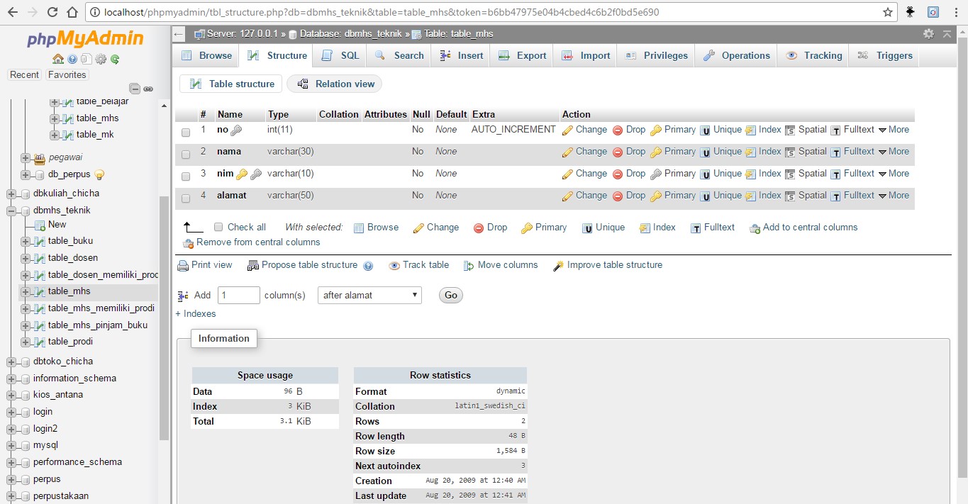Click the Print view printer icon
The width and height of the screenshot is (968, 504).
pos(183,265)
